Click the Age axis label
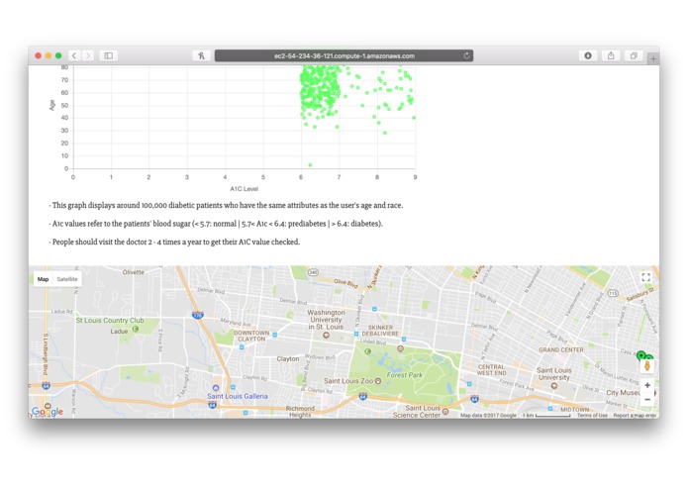Screen dimensions: 688x489 coord(52,105)
